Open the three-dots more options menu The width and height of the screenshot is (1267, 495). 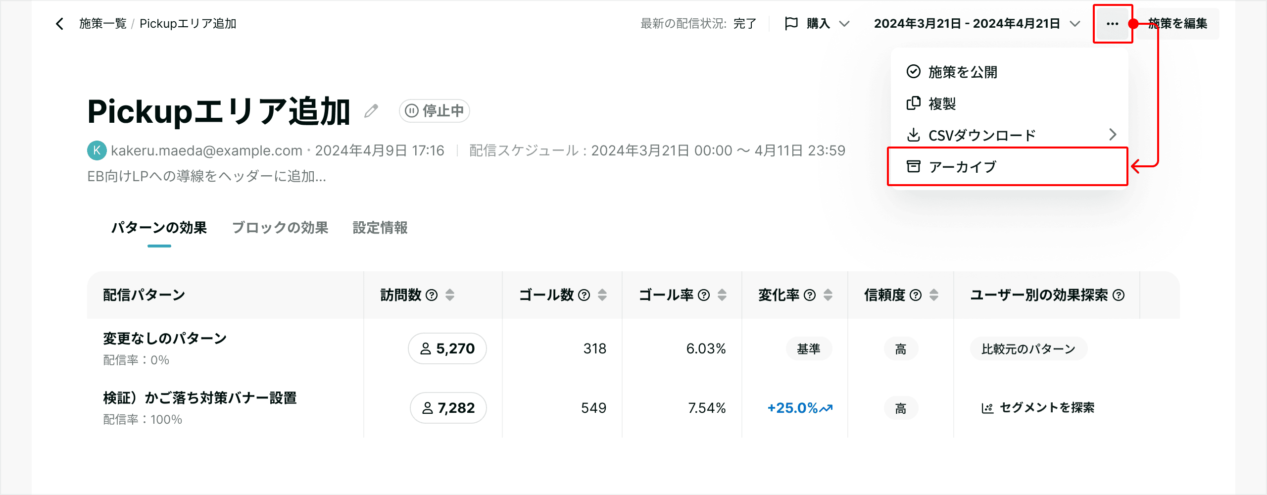coord(1112,24)
